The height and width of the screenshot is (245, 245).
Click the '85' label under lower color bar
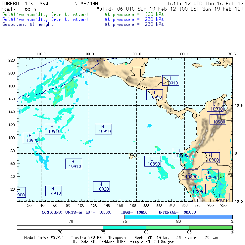[x=189, y=232]
